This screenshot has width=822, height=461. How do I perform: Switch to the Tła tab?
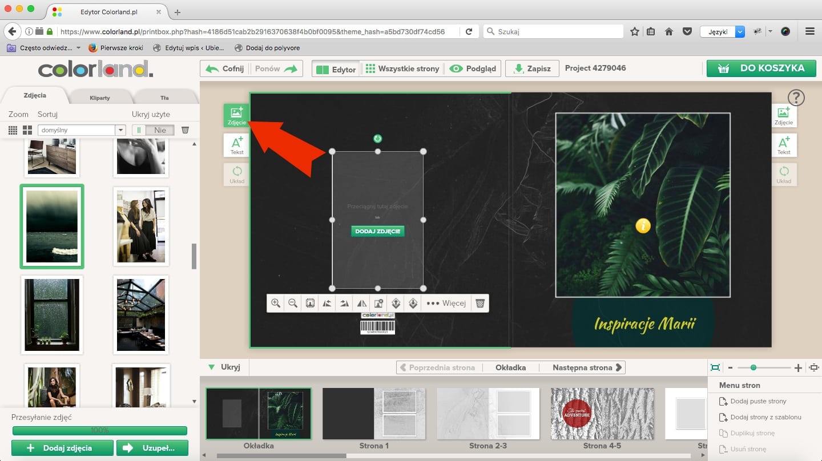(x=164, y=98)
